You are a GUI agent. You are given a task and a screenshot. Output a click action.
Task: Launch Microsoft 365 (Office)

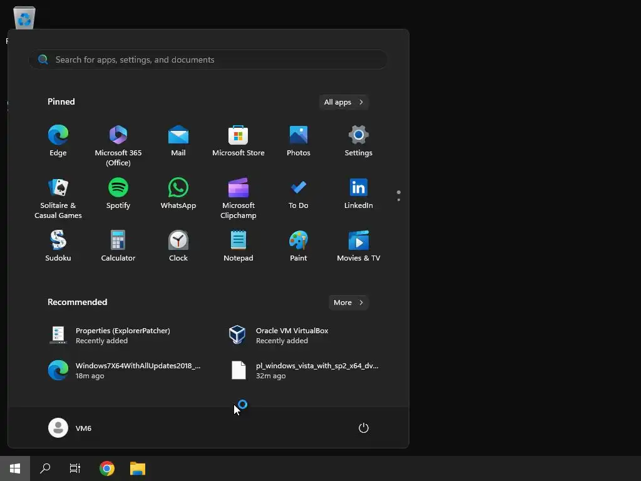pyautogui.click(x=118, y=145)
